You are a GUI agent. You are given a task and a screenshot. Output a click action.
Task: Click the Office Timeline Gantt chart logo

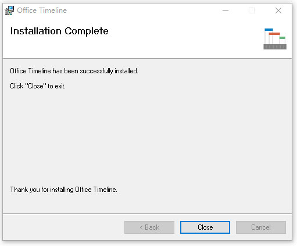[x=275, y=39]
